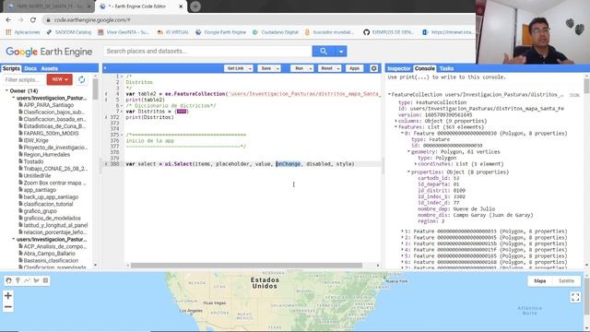Collapse the Owner (14) tree node

click(x=6, y=90)
